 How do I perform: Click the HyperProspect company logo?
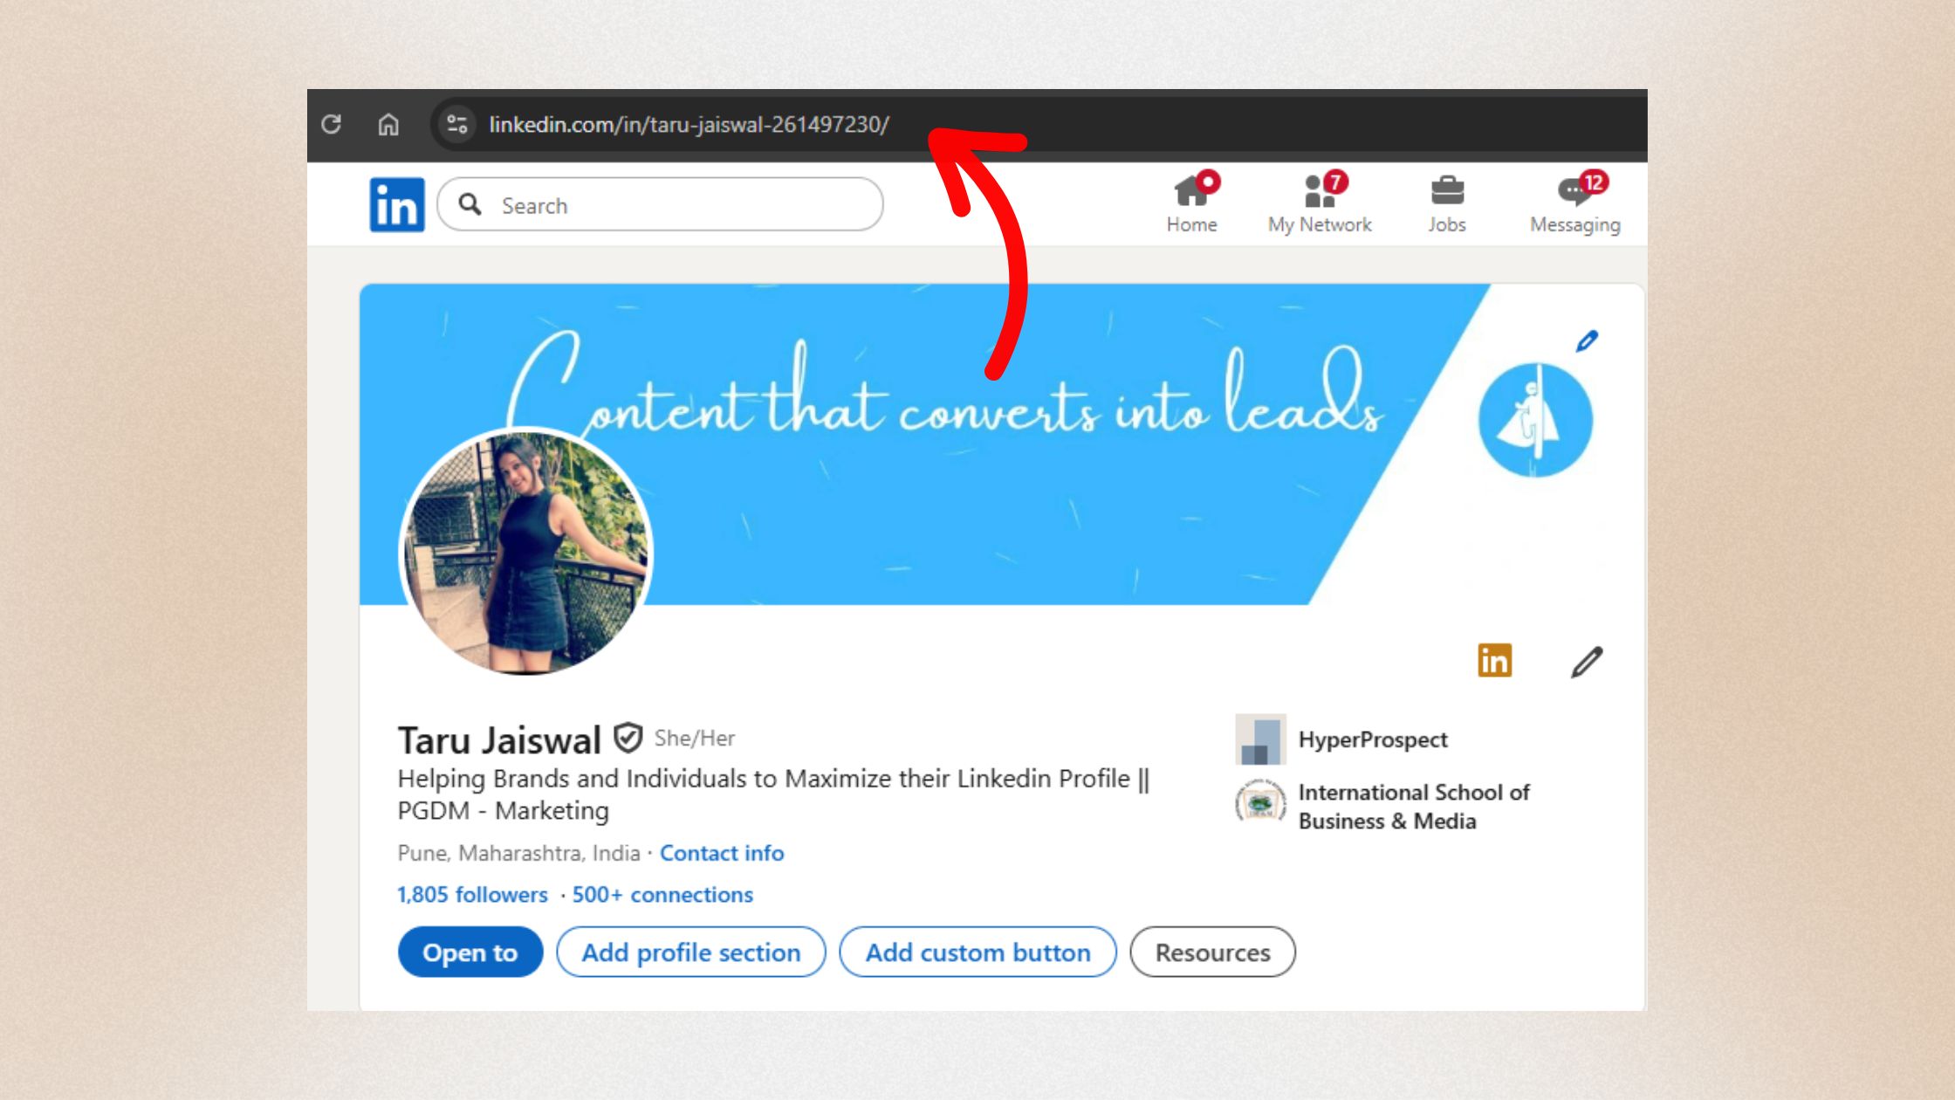coord(1259,738)
